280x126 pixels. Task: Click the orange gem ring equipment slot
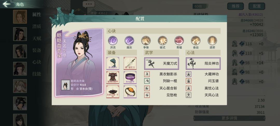point(130,92)
